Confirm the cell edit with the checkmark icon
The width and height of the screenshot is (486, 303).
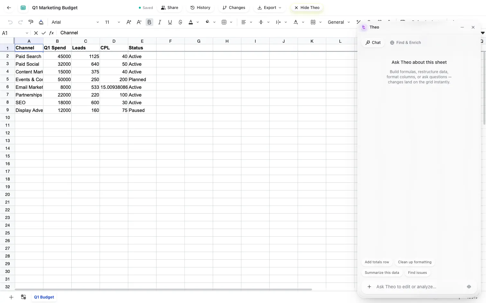point(44,33)
